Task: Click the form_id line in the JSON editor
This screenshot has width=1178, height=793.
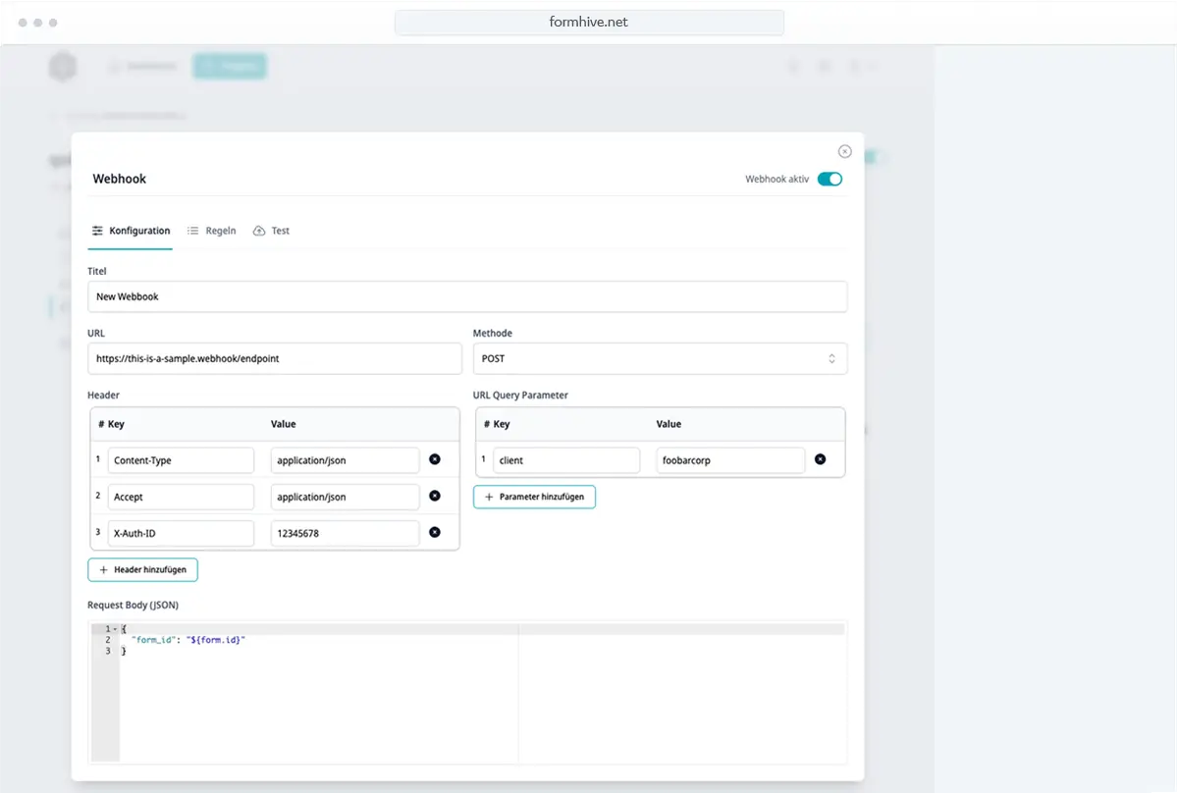Action: (x=187, y=640)
